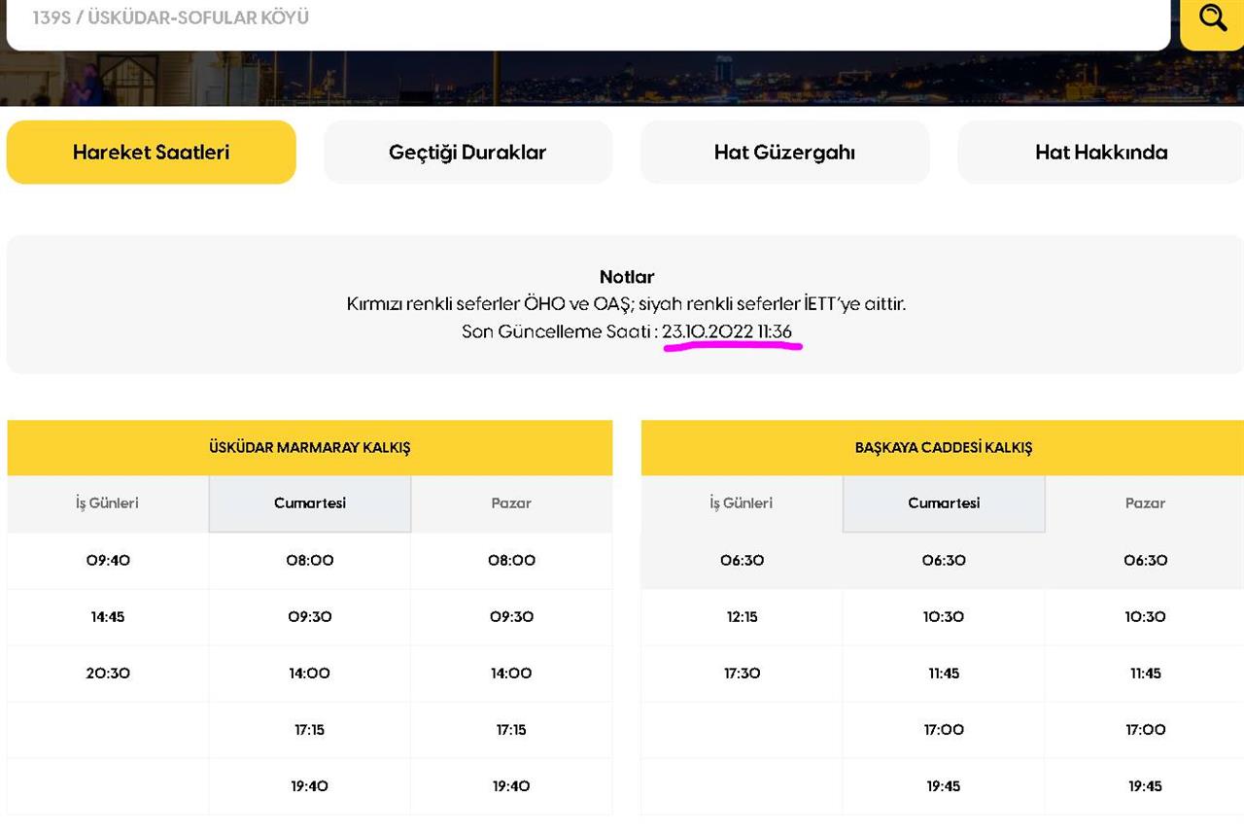
Task: Click the 09:40 weekday departure from Üsküdar
Action: (107, 560)
